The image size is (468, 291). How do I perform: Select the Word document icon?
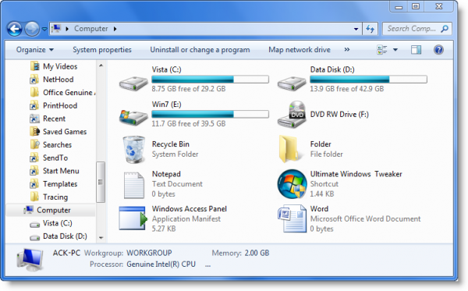292,218
